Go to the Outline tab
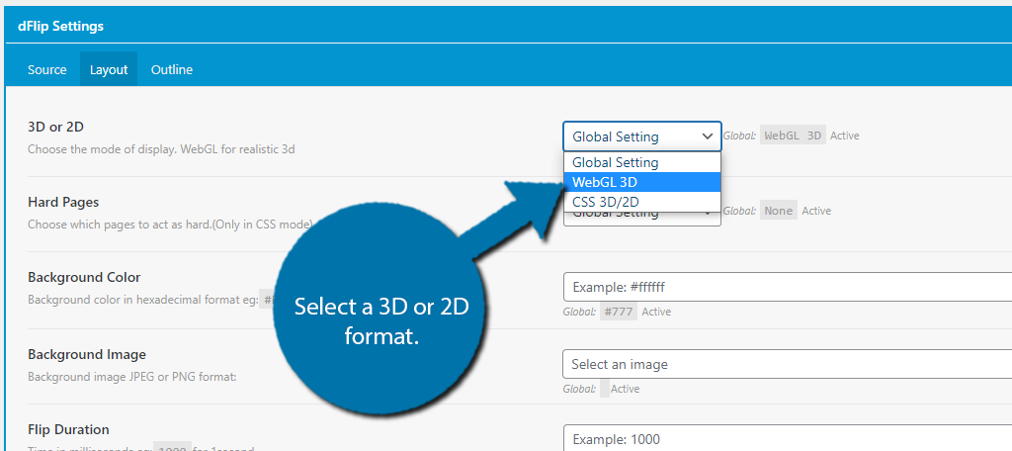Image resolution: width=1012 pixels, height=451 pixels. point(172,69)
